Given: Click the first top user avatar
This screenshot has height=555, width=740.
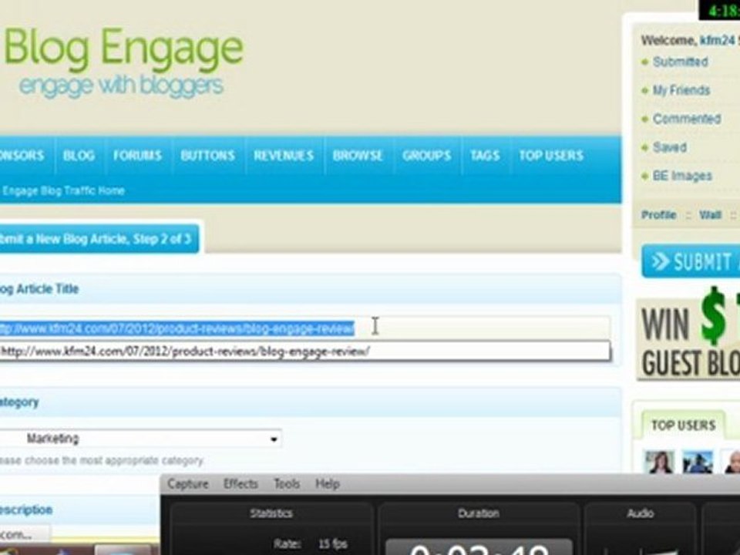Looking at the screenshot, I should point(659,462).
